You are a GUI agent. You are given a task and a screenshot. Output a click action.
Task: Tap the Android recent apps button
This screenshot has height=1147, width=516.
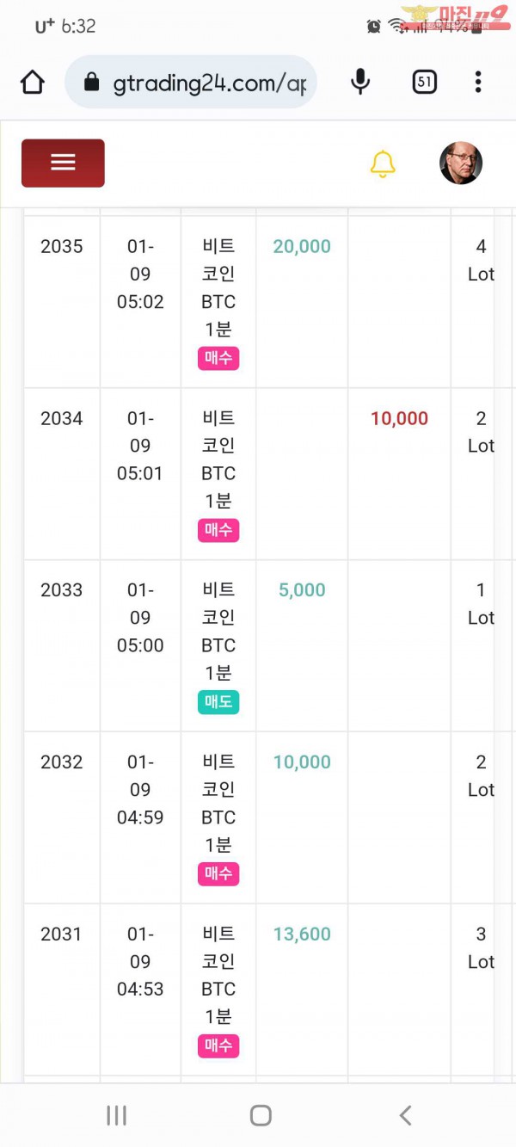[116, 1116]
